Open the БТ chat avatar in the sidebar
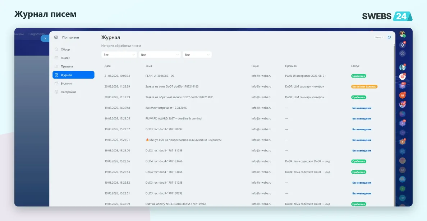Image resolution: width=427 pixels, height=221 pixels. click(x=403, y=170)
